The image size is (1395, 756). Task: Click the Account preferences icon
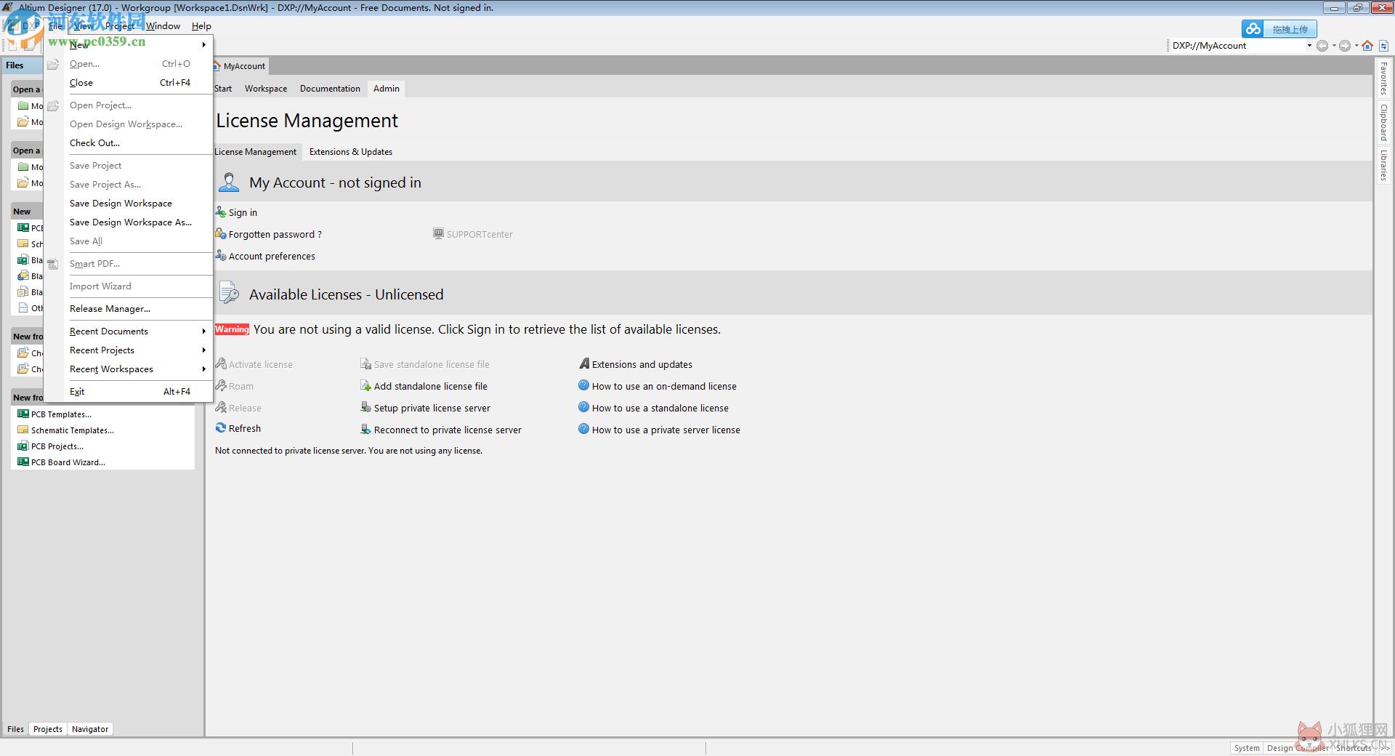pos(221,256)
